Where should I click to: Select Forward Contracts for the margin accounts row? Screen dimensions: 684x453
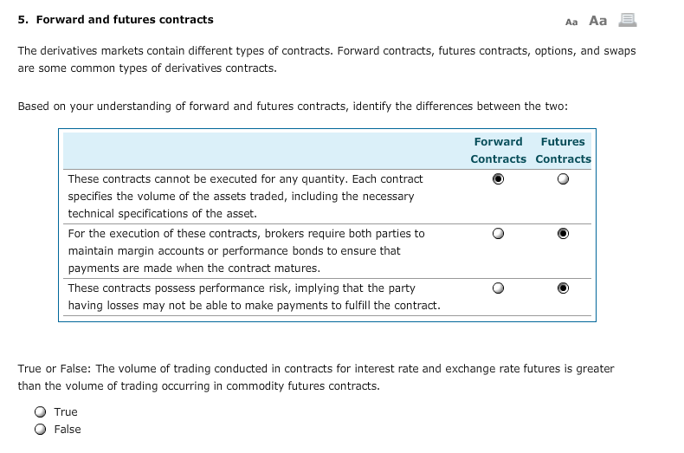(498, 234)
